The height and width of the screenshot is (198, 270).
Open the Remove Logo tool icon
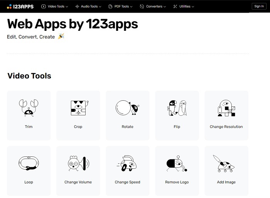coord(177,163)
